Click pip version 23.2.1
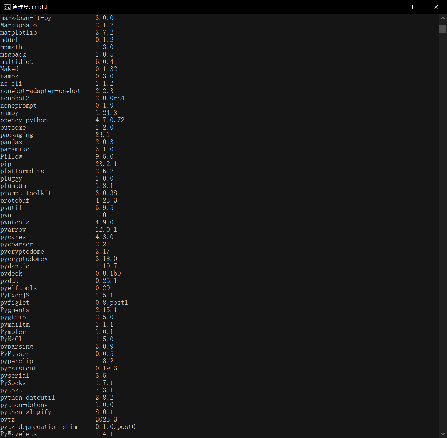The image size is (447, 438). pyautogui.click(x=106, y=164)
